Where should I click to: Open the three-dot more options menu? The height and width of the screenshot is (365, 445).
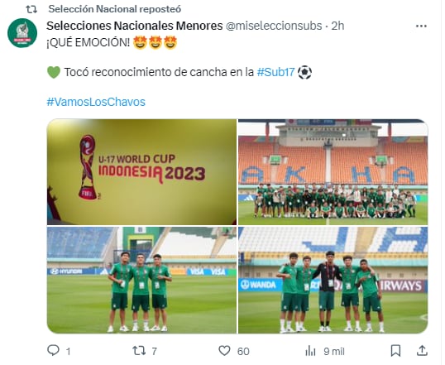click(x=421, y=26)
